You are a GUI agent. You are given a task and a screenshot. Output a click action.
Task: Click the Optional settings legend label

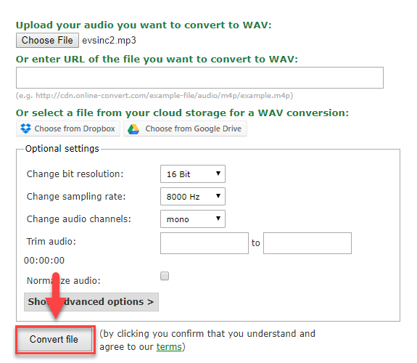coord(62,149)
